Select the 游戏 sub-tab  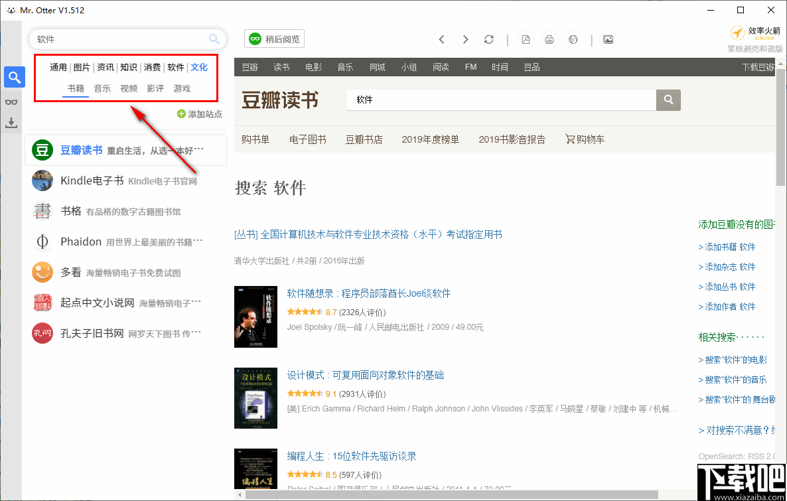click(182, 88)
